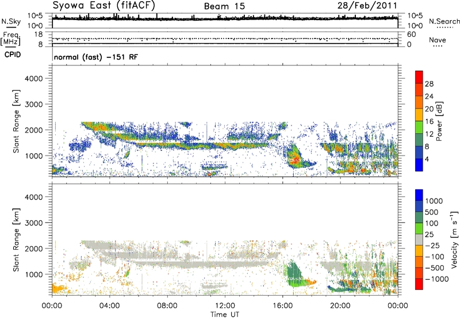Click the 'Nave' legend label
Screen dimensions: 460x318
[x=438, y=40]
